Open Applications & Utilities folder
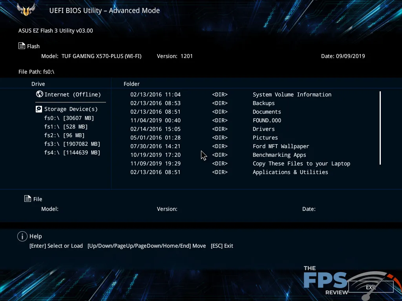402x301 pixels. [x=290, y=172]
